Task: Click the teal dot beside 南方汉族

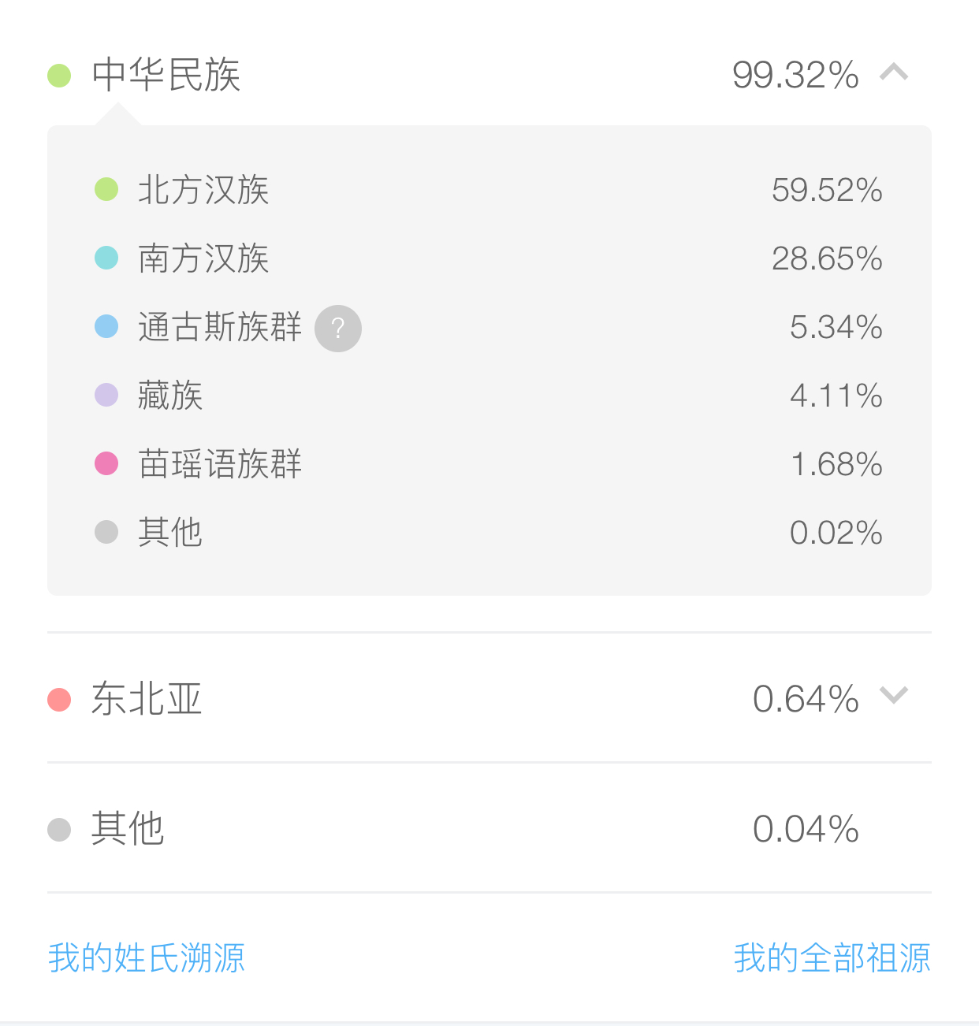Action: point(106,258)
